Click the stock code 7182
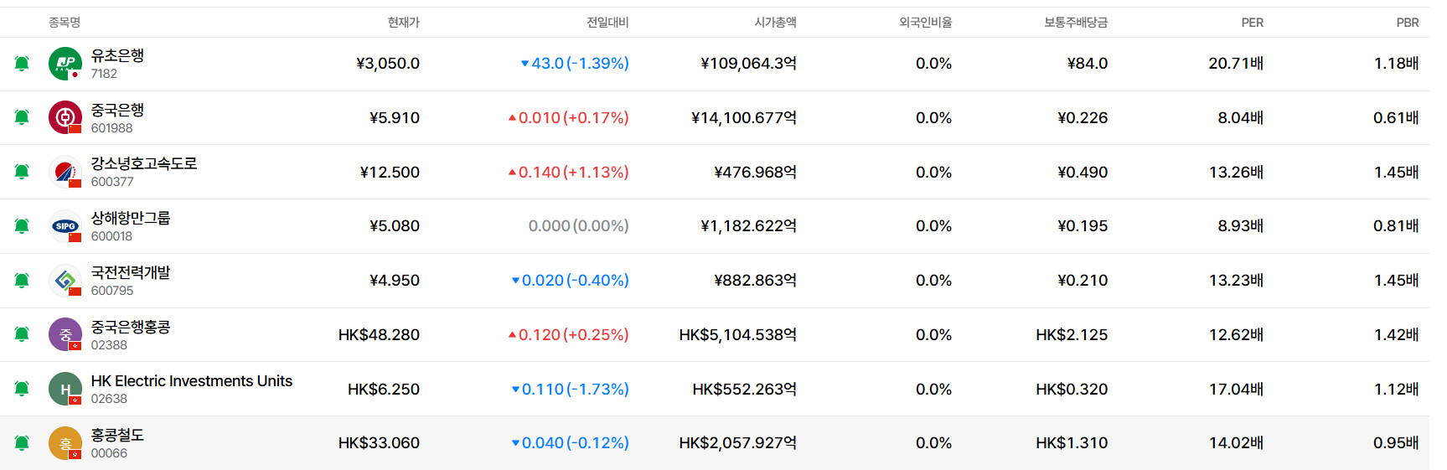 [x=104, y=74]
